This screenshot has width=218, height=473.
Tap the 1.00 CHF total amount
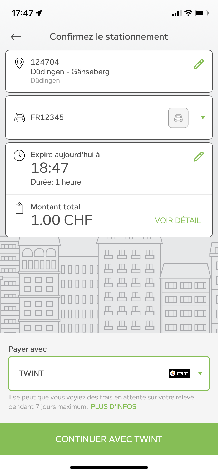click(62, 220)
